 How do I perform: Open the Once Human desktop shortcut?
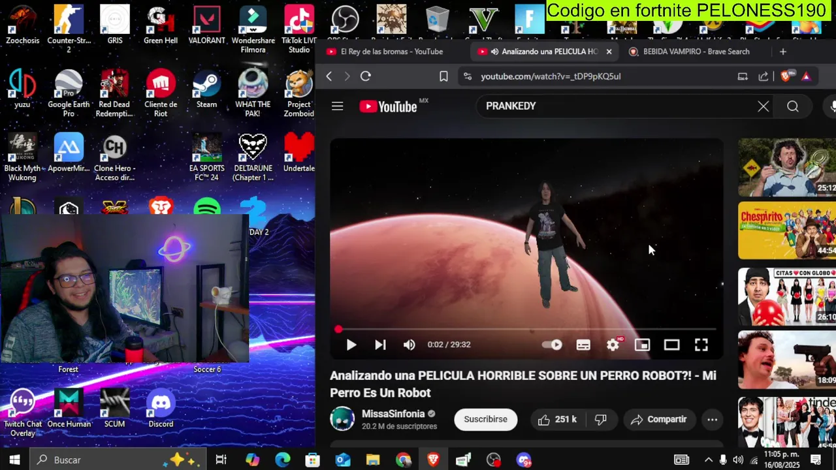(x=69, y=409)
